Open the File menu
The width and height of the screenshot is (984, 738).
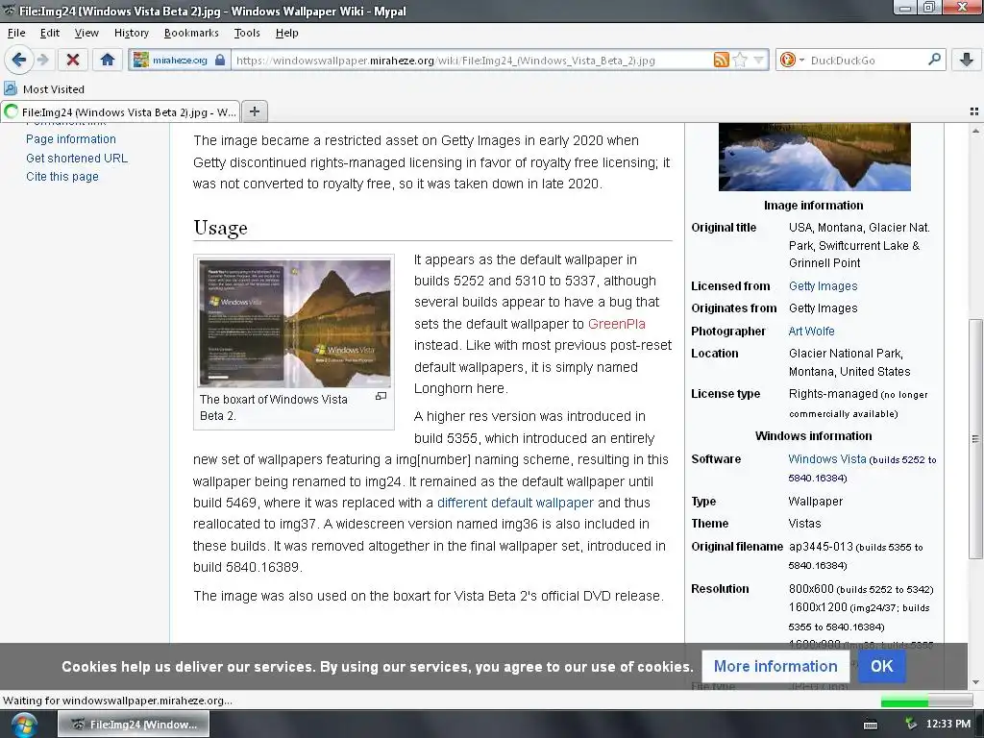coord(16,33)
